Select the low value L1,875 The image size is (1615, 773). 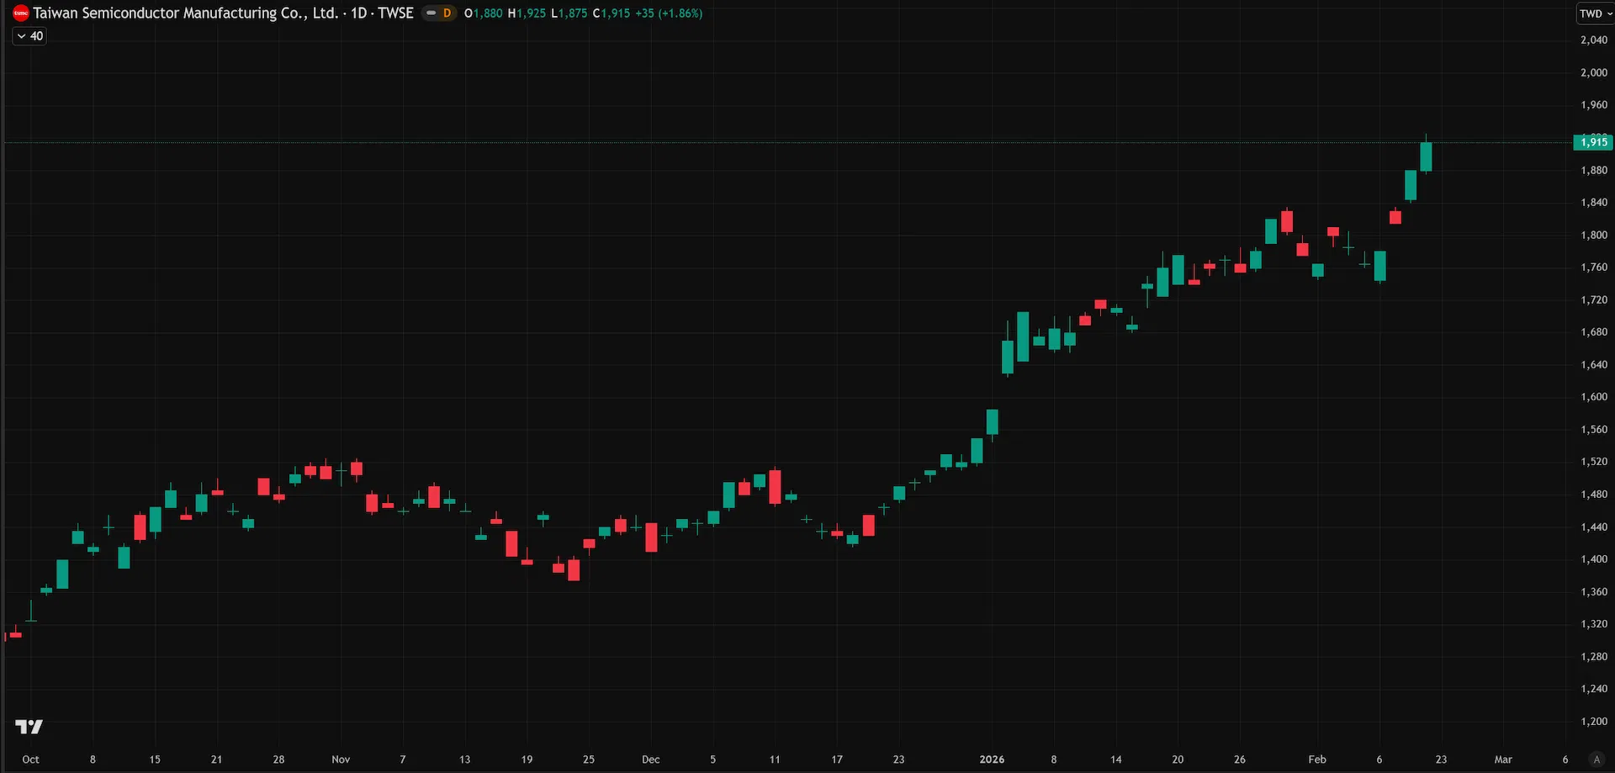[569, 13]
